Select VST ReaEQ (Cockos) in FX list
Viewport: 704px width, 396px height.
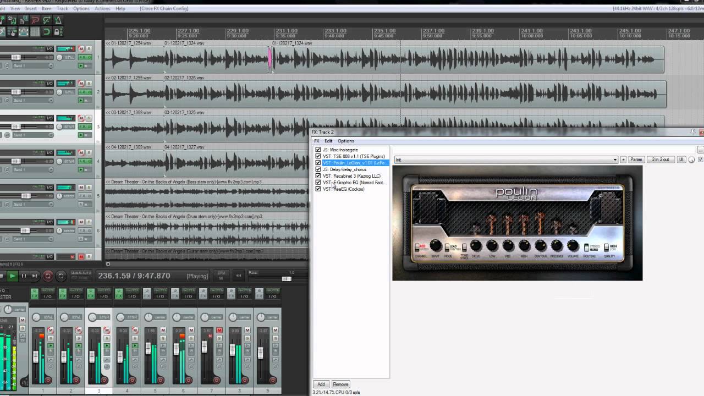(344, 189)
